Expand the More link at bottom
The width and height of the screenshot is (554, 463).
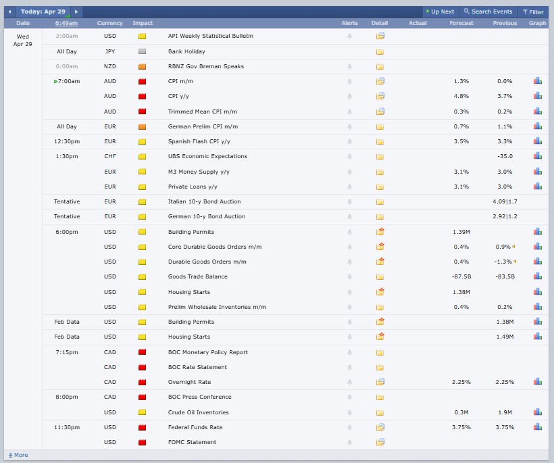(x=18, y=455)
